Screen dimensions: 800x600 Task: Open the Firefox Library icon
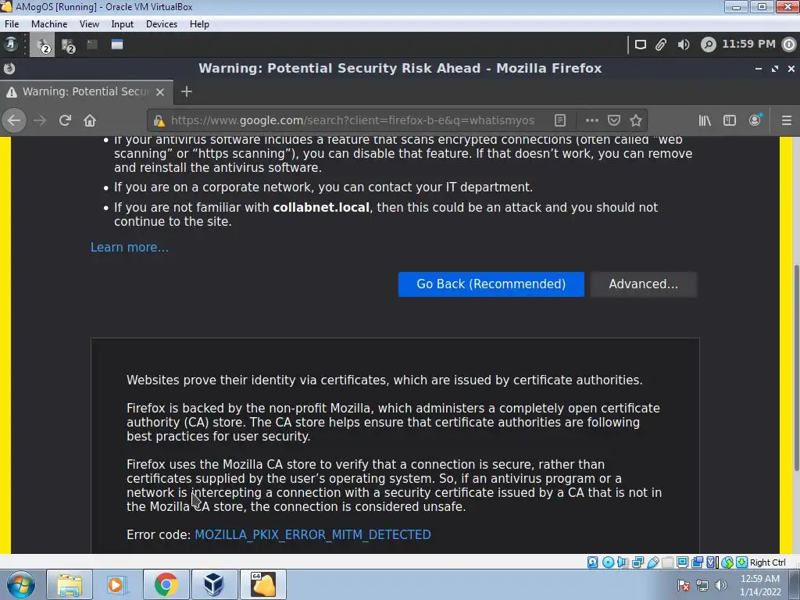click(x=705, y=120)
